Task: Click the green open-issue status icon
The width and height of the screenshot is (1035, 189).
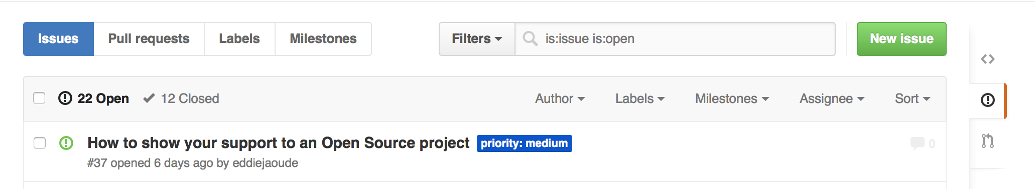Action: 66,143
